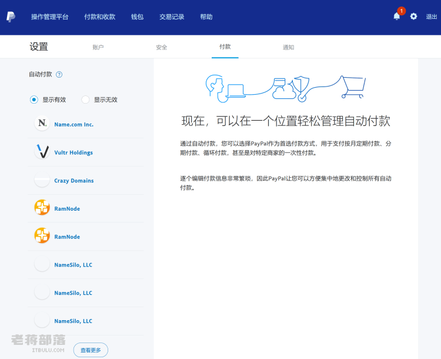Open the settings gear icon
Viewport: 441px width, 359px height.
pos(413,16)
